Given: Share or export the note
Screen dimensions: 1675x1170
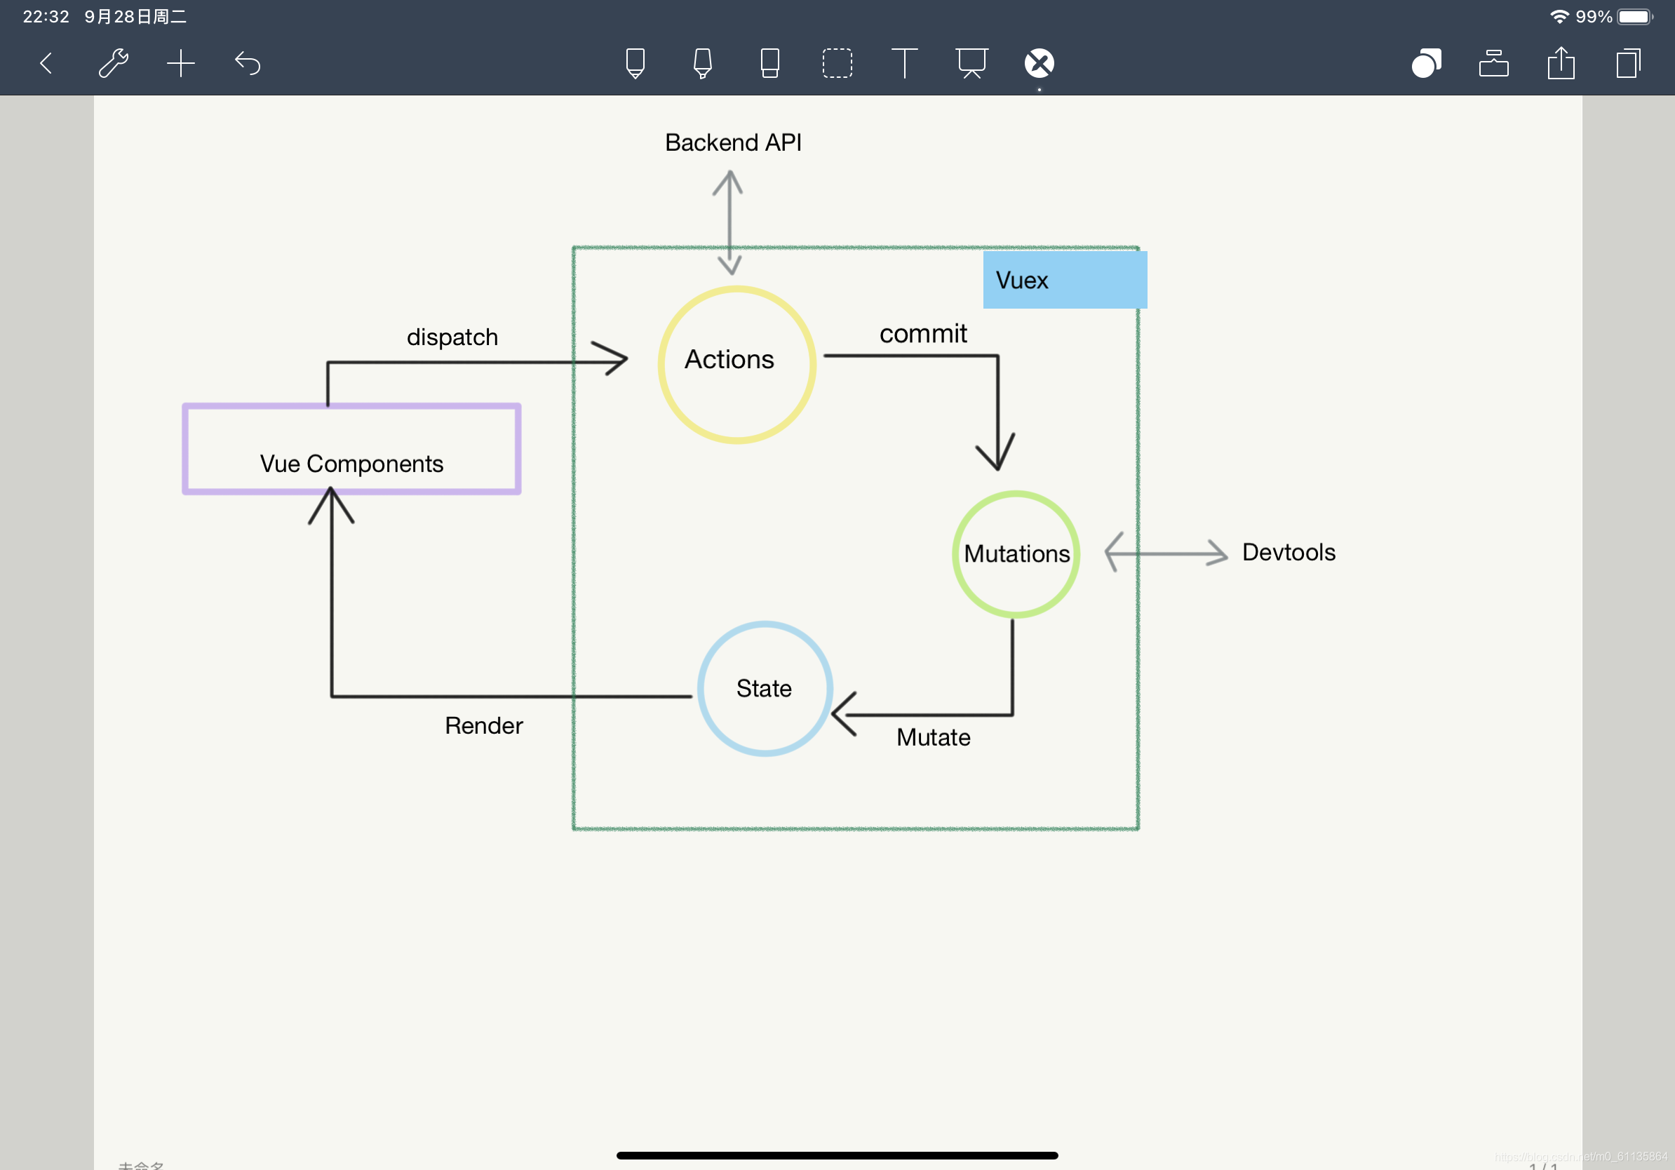Looking at the screenshot, I should tap(1561, 63).
